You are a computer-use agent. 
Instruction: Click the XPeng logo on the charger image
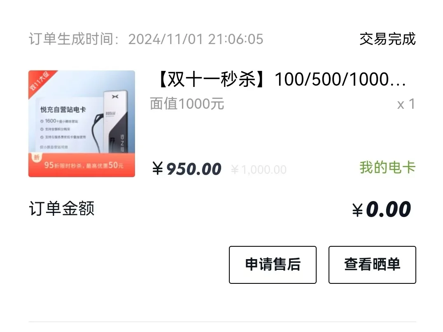coord(115,97)
